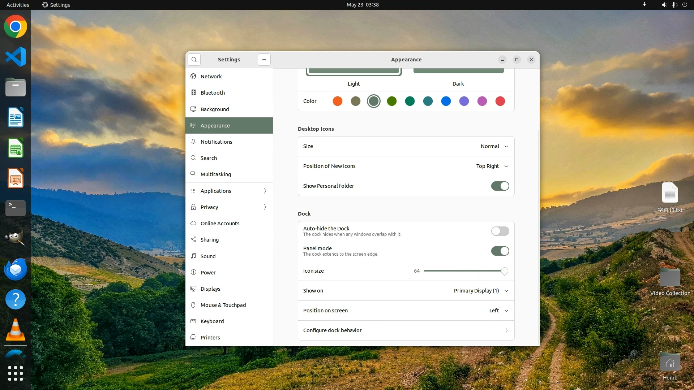Viewport: 694px width, 390px height.
Task: Click the Printers icon in sidebar
Action: [x=193, y=337]
